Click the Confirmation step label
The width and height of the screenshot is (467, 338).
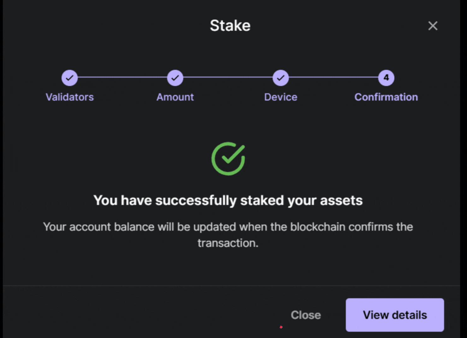pyautogui.click(x=386, y=97)
